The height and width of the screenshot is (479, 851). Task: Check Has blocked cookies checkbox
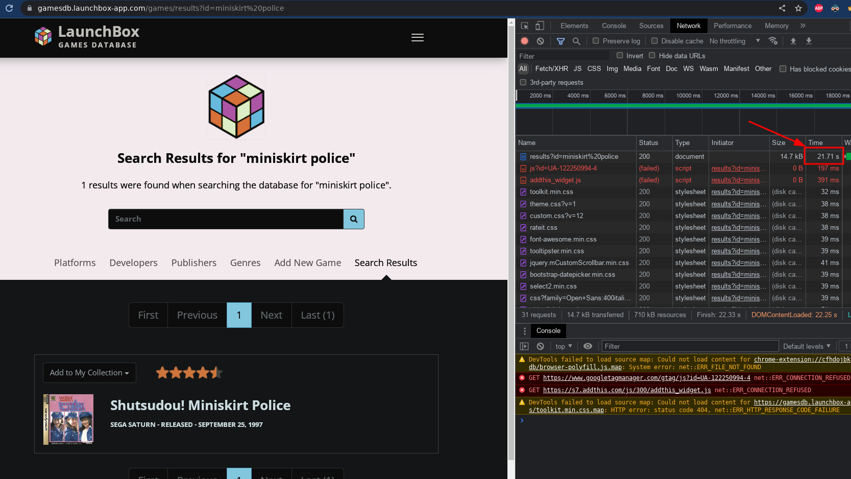click(783, 69)
